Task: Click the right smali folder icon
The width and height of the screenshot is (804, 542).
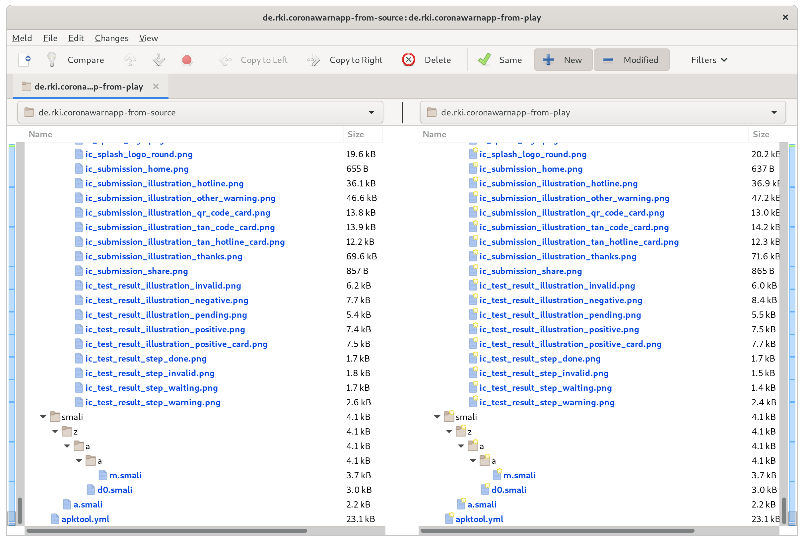Action: tap(449, 417)
